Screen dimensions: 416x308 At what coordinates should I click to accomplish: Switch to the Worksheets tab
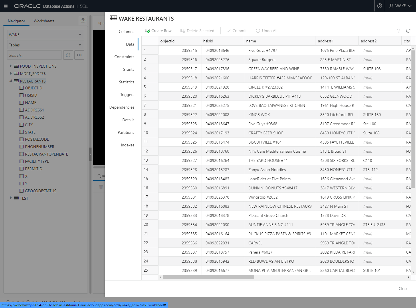tap(44, 21)
